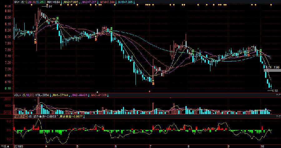Edit the MA parameters (5,10,20,30,60,250)
This screenshot has width=281, height=148.
click(x=33, y=2)
